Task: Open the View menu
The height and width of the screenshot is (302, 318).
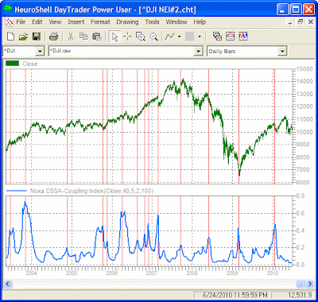Action: point(55,22)
